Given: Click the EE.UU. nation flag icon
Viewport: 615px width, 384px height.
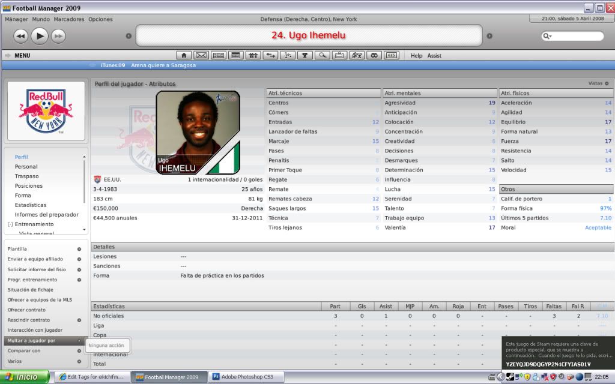Looking at the screenshot, I should tap(98, 179).
